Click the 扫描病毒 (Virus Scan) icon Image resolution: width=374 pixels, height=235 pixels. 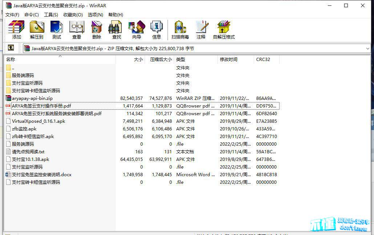(x=180, y=27)
